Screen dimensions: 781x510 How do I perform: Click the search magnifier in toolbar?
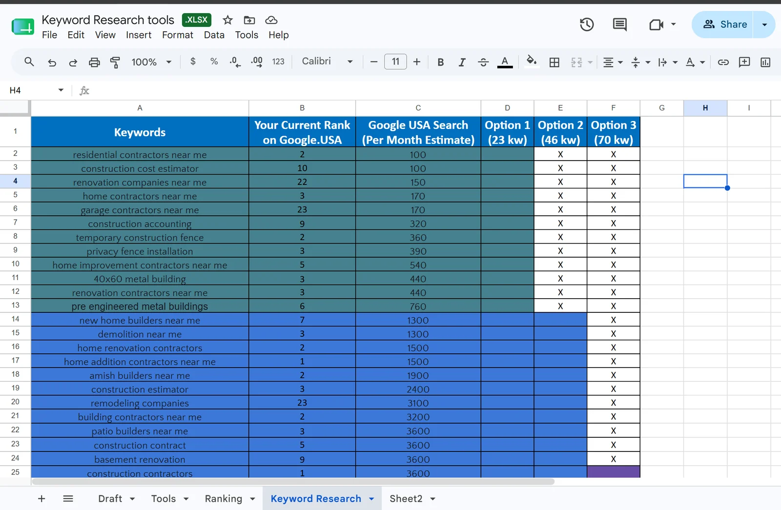coord(29,62)
